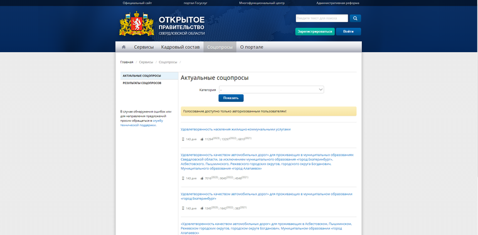
Task: Open the Официальный сайт link
Action: tap(137, 3)
